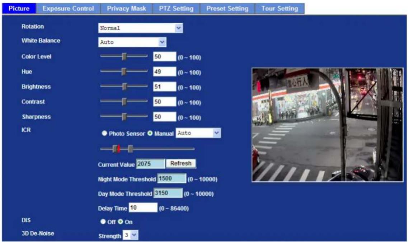The width and height of the screenshot is (409, 242).
Task: Click the Night Mode Threshold label
Action: (127, 179)
